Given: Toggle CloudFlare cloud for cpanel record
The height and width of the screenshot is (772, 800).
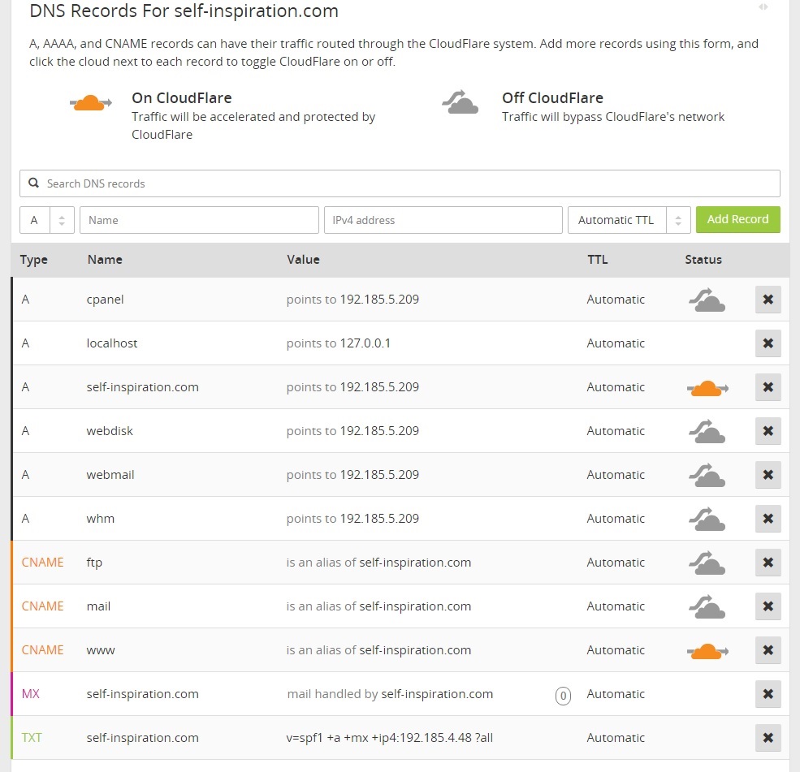Looking at the screenshot, I should [707, 300].
